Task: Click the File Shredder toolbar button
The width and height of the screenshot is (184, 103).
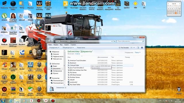Action: coord(124,48)
